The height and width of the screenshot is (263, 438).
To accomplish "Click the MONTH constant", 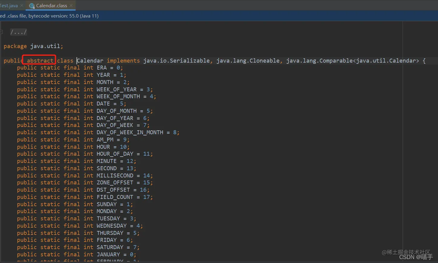I will (x=105, y=82).
